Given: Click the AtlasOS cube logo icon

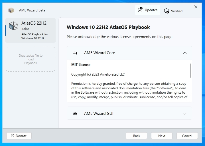Looking at the screenshot, I should pos(13,26).
